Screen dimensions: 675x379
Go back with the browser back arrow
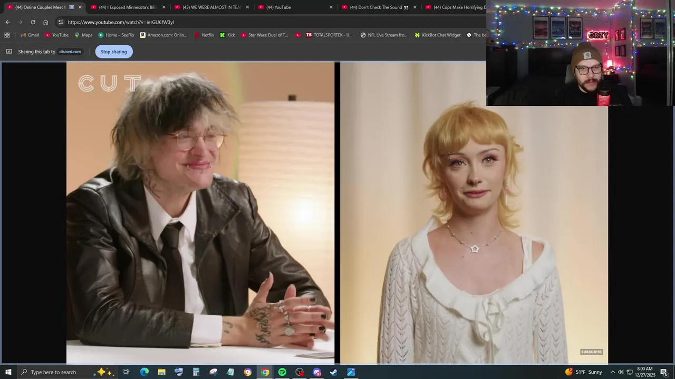point(7,22)
